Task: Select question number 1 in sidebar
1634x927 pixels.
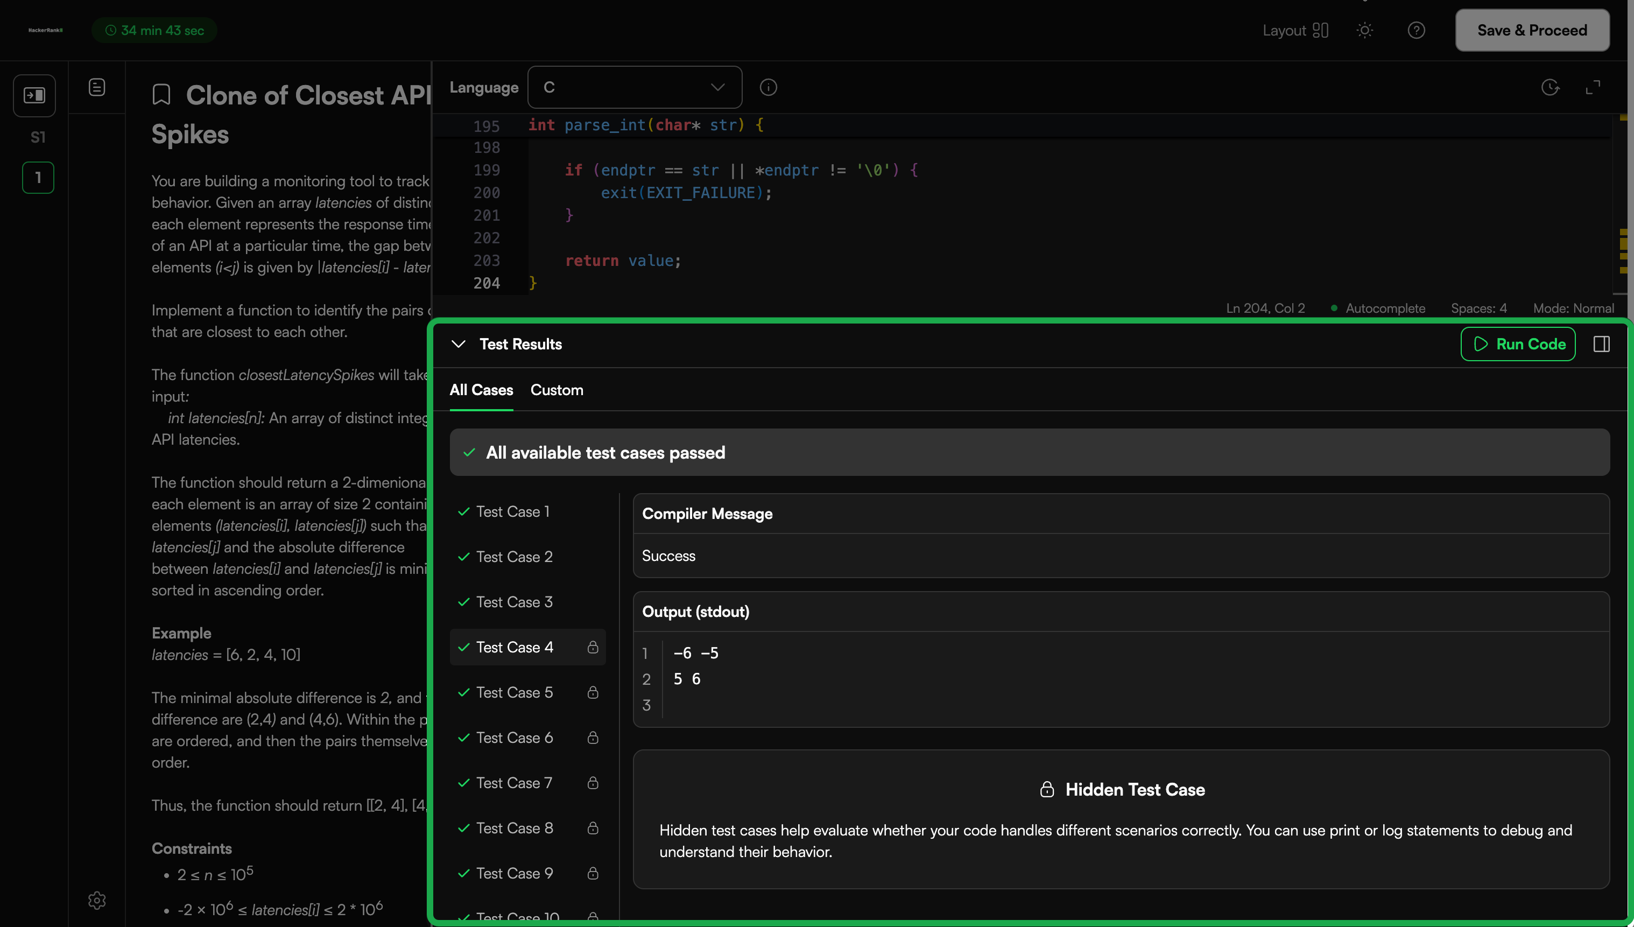Action: point(38,178)
